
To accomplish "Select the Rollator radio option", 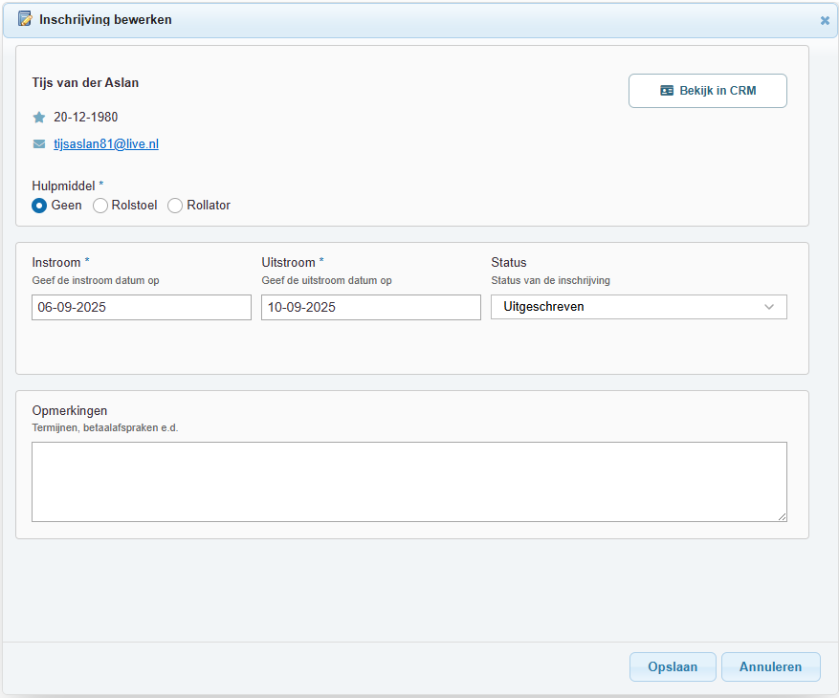I will (175, 206).
